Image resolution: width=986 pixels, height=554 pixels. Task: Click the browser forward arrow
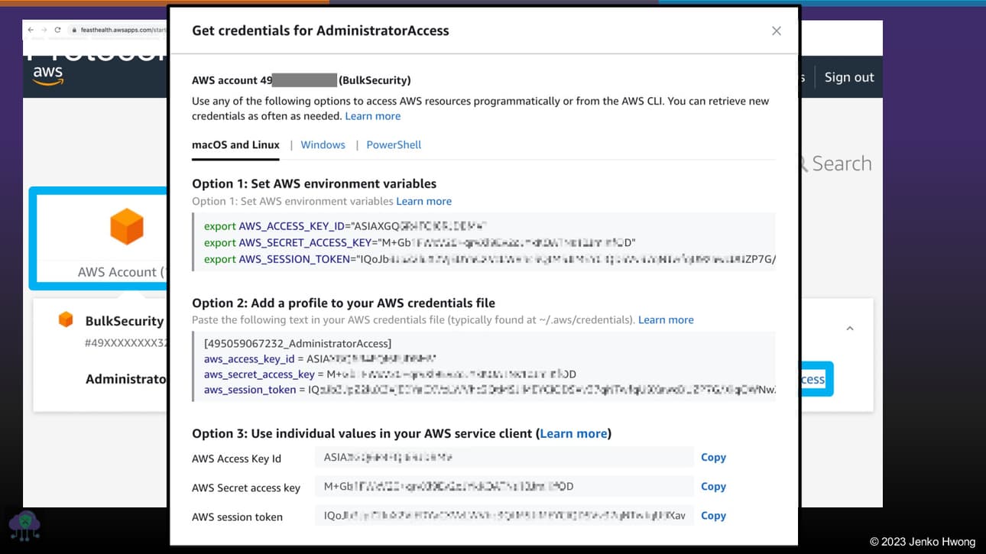[44, 30]
